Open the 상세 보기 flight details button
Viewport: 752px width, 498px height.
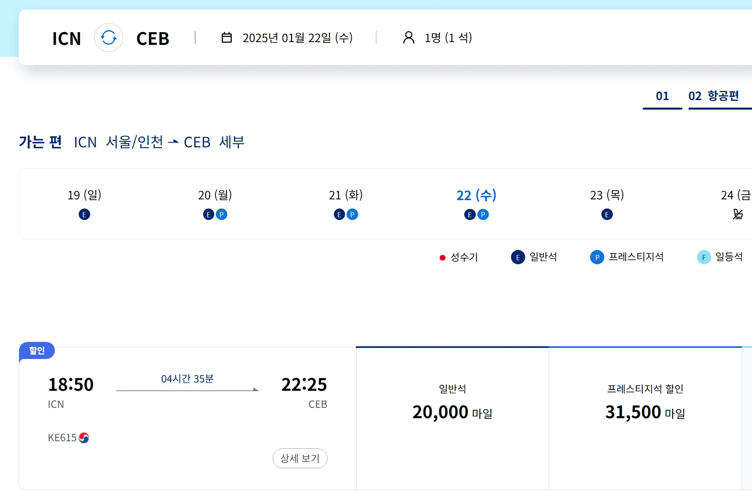[x=300, y=458]
